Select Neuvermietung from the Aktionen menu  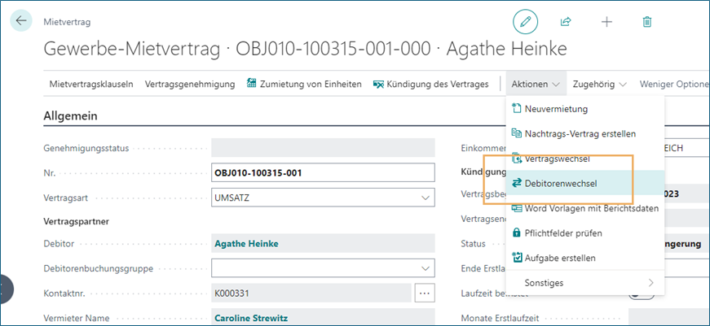click(555, 109)
